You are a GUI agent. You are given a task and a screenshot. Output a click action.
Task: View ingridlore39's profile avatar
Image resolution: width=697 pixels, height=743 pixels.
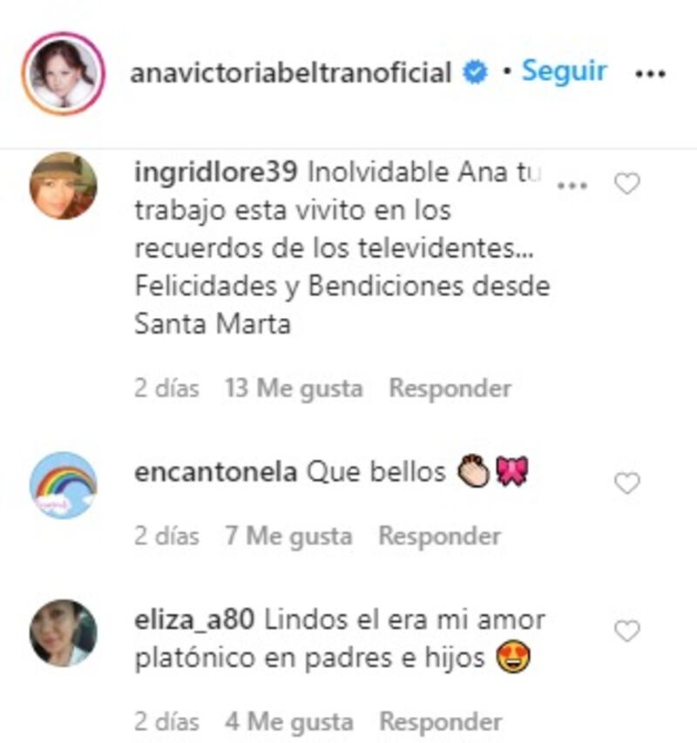(64, 186)
